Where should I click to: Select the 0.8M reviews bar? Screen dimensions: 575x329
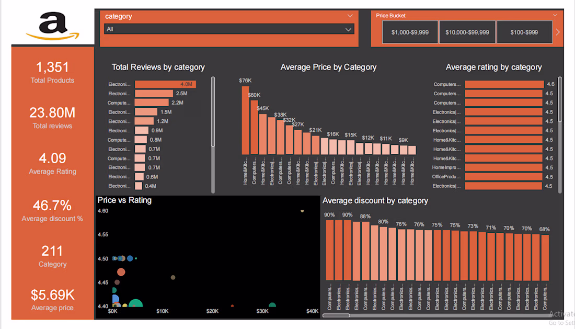(141, 140)
